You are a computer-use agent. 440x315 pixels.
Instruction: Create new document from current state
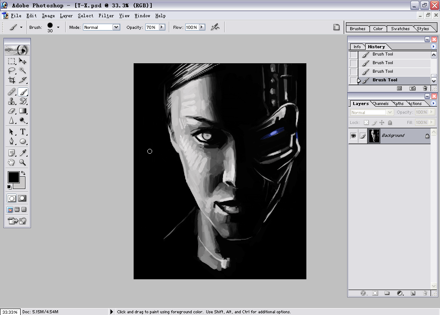[400, 88]
